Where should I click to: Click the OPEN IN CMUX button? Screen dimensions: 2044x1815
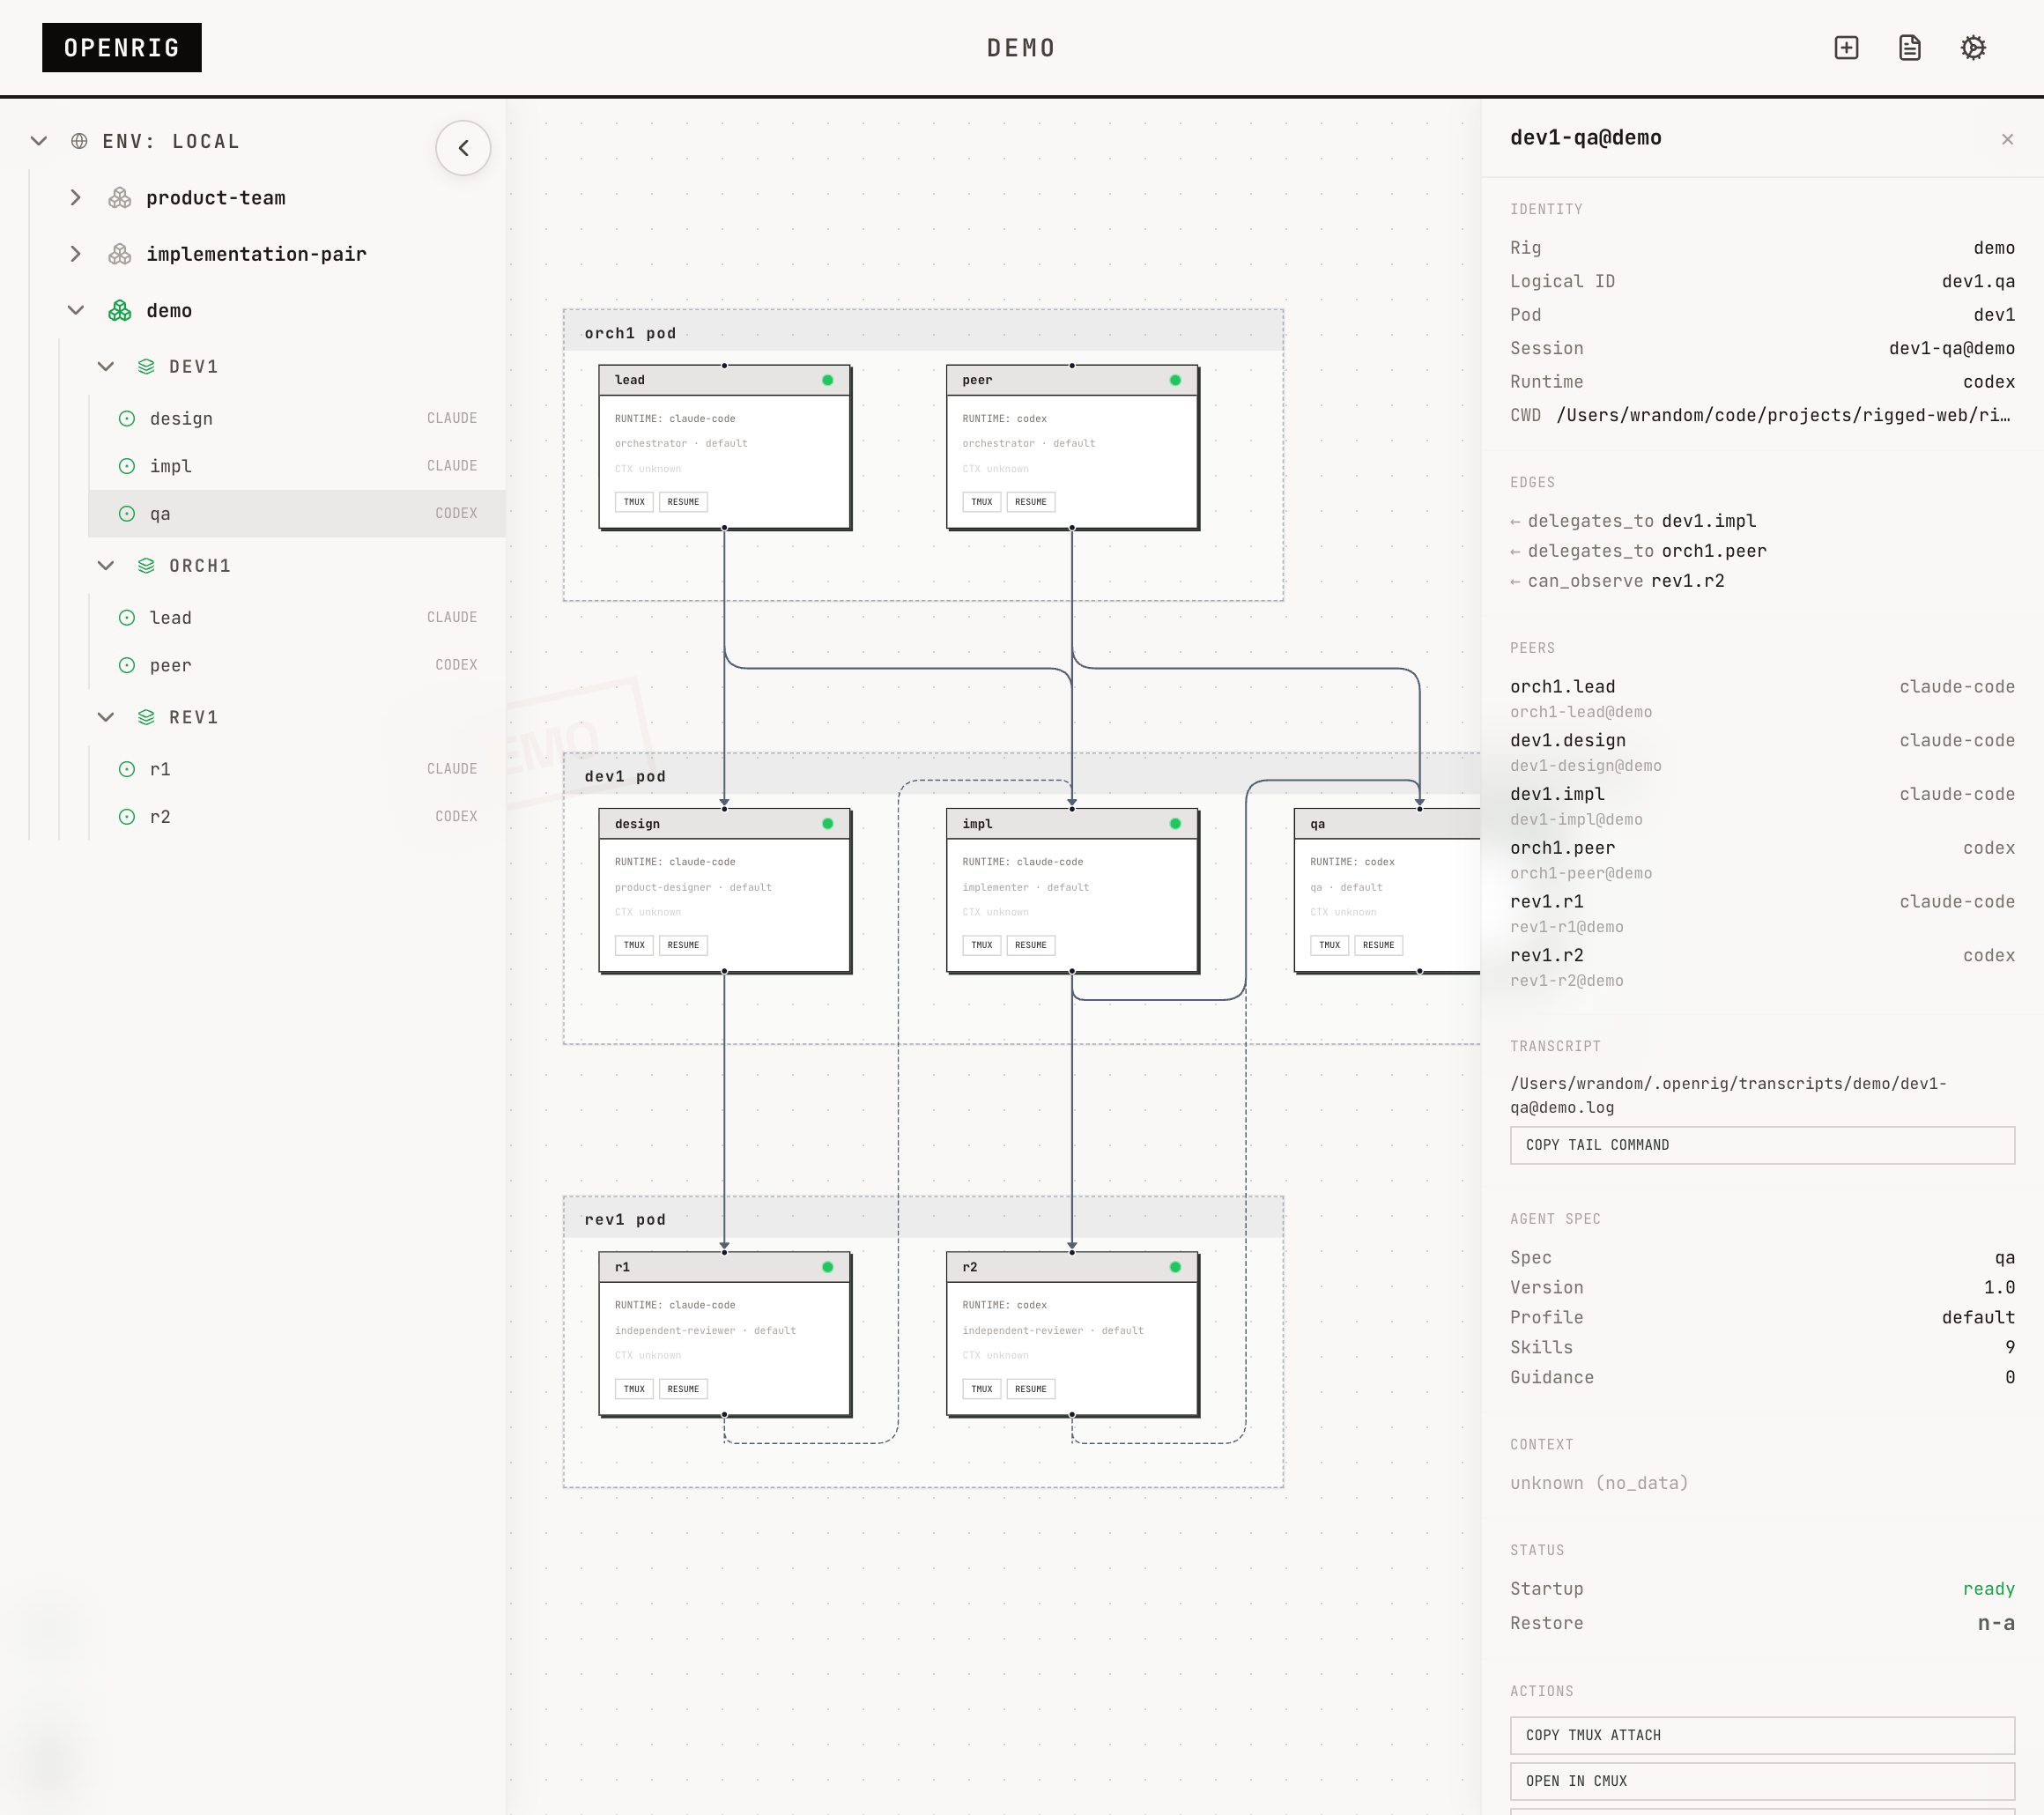[1761, 1781]
